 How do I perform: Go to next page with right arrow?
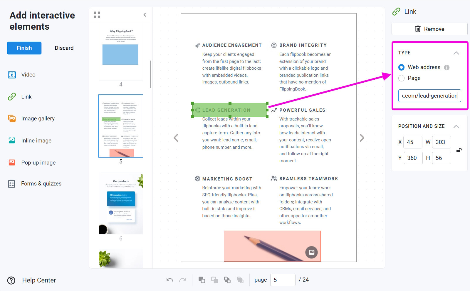click(x=362, y=138)
